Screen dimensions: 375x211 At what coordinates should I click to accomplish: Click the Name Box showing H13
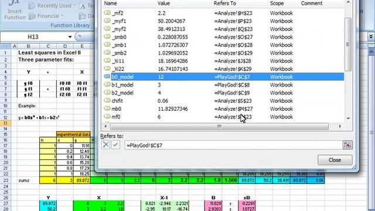pos(33,37)
